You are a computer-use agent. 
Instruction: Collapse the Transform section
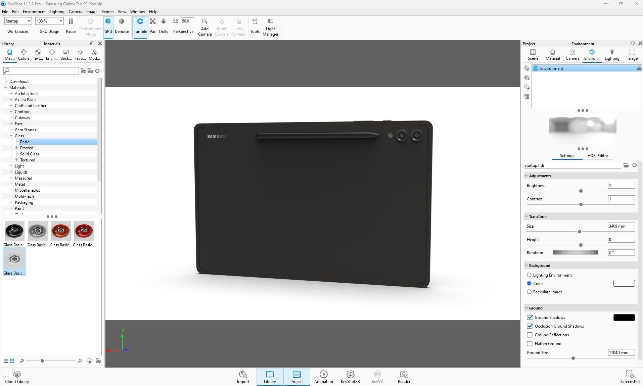coord(526,216)
